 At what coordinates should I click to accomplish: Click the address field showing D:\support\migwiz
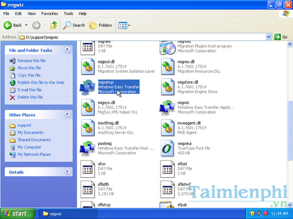click(x=142, y=37)
